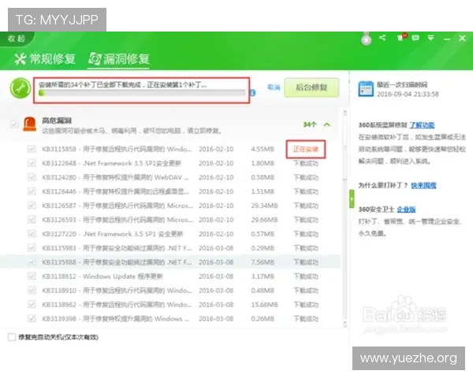Click the 正在安装 status for KB3115858
Viewport: 473px width, 378px height.
306,149
